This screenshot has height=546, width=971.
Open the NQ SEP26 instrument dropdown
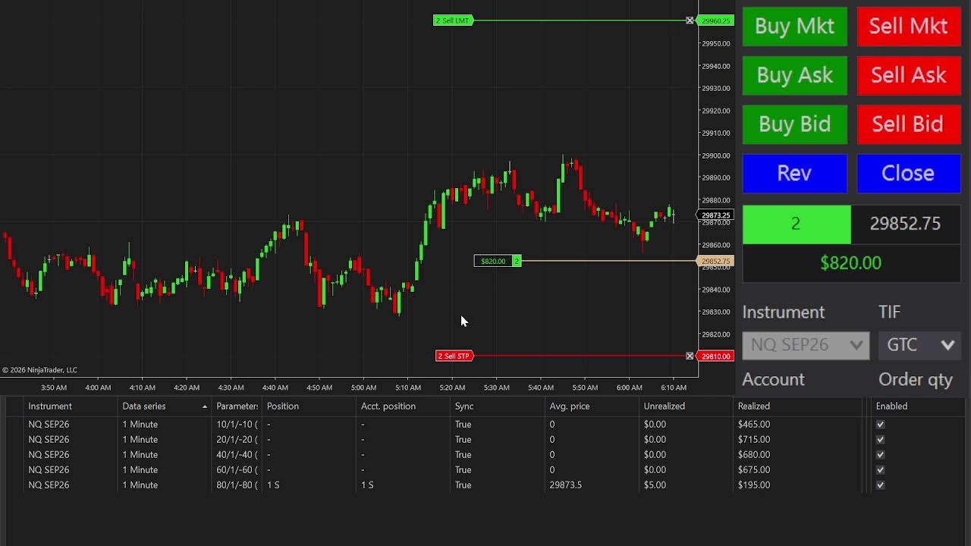click(806, 345)
